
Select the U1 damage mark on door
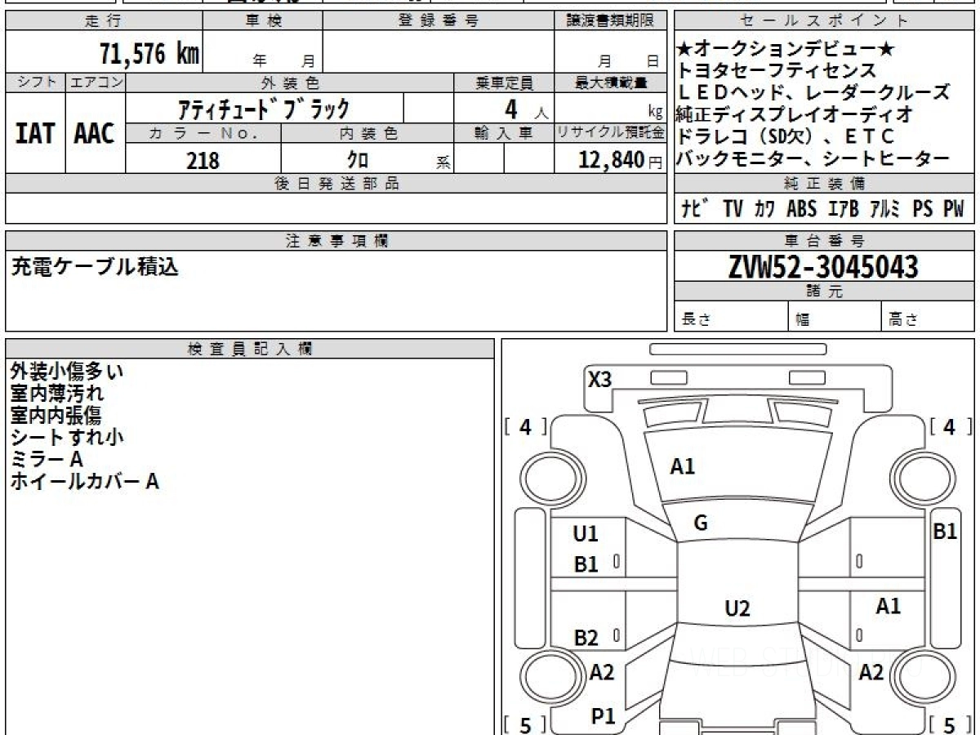tap(586, 534)
